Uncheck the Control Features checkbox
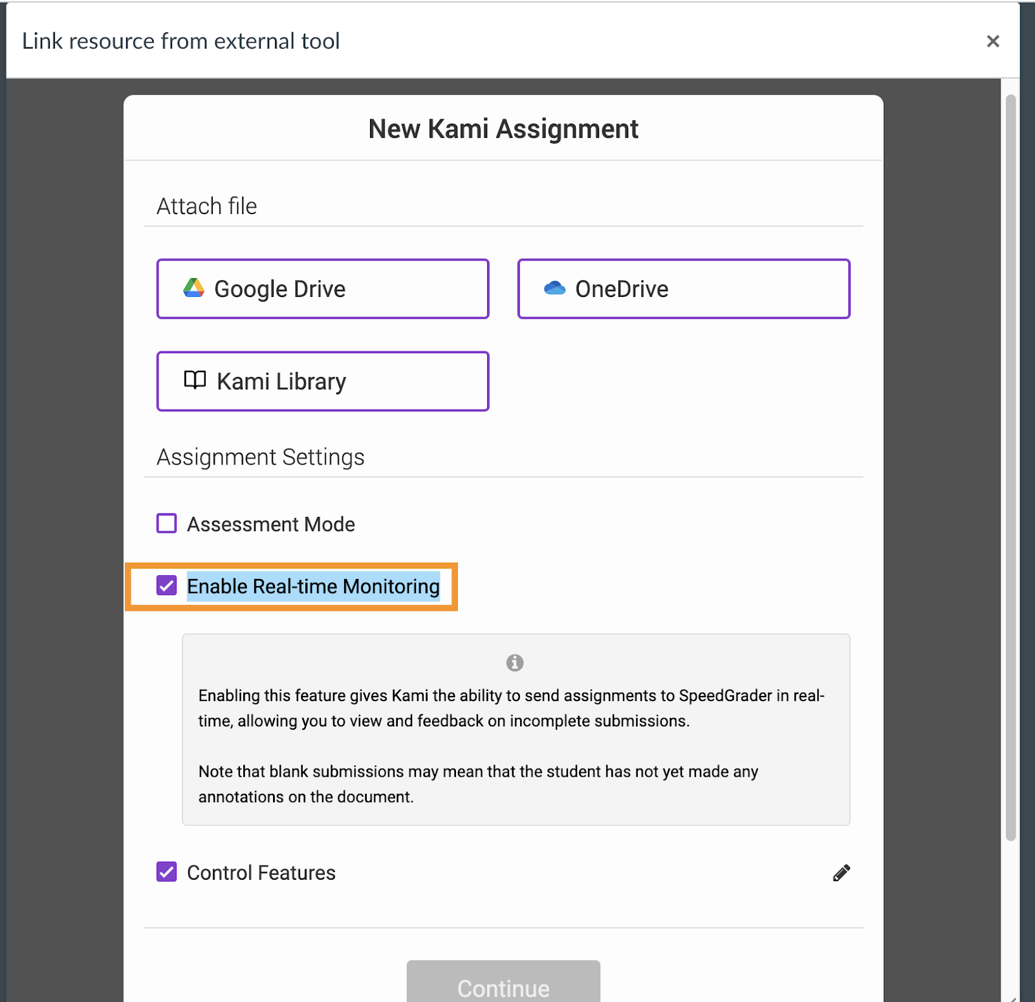The image size is (1035, 1002). pyautogui.click(x=167, y=872)
